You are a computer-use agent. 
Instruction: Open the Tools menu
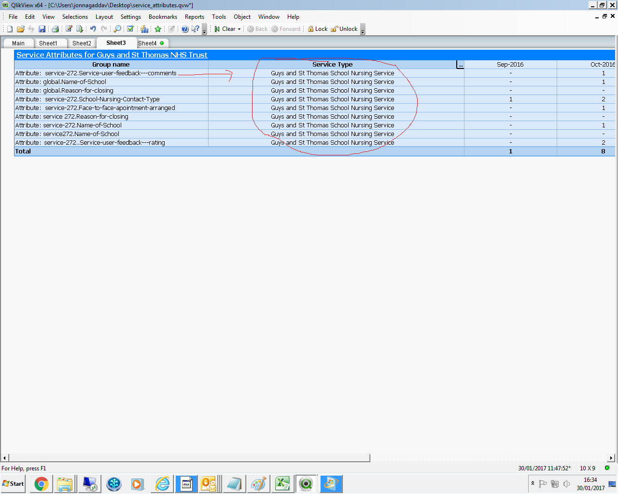(x=219, y=17)
